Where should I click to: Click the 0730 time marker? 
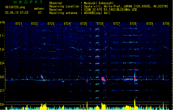click(166, 24)
